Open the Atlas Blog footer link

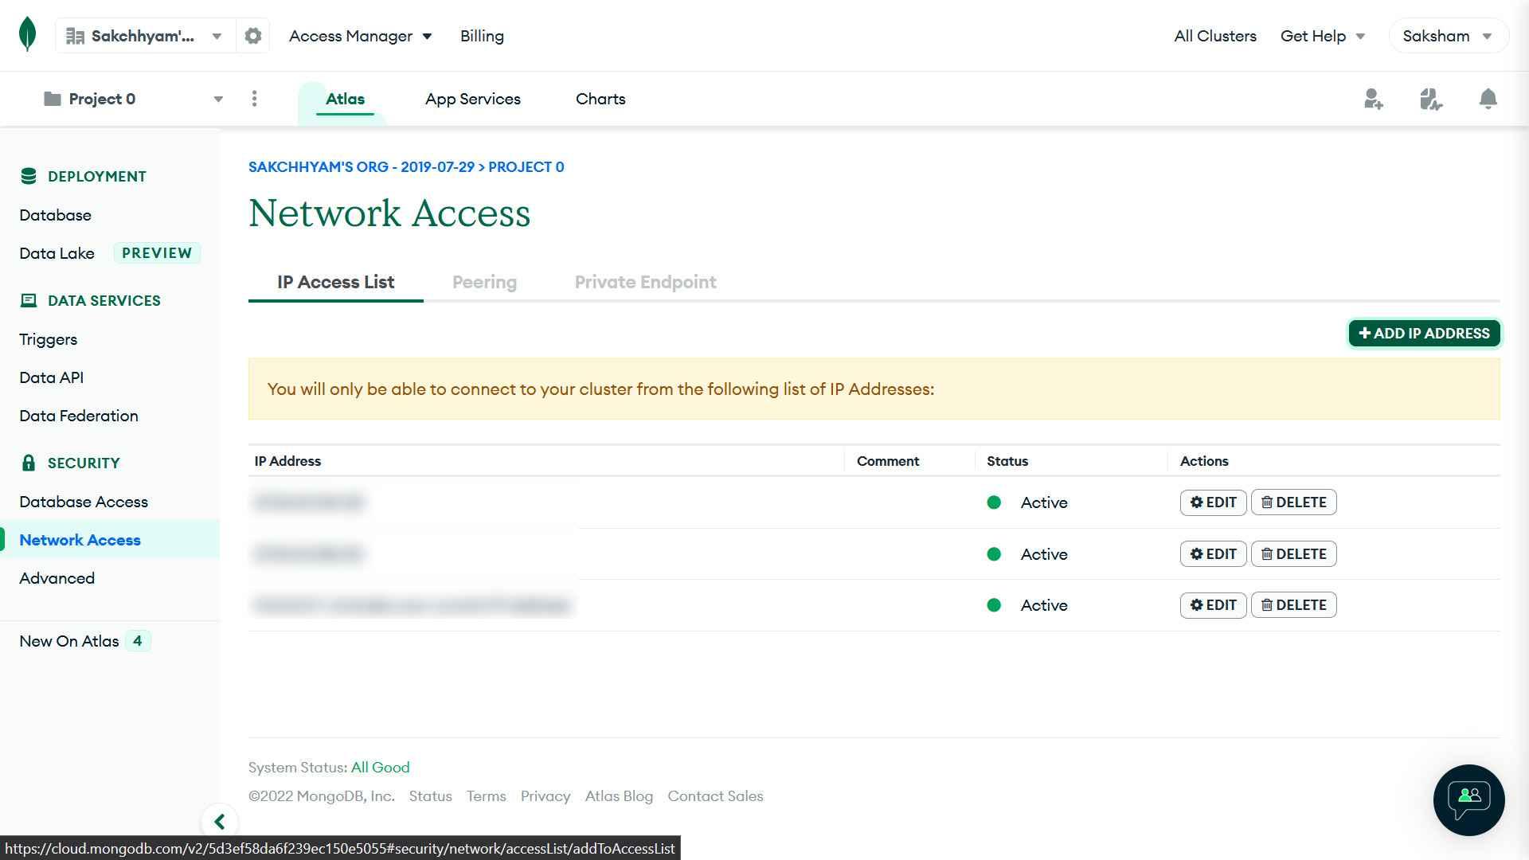coord(619,796)
